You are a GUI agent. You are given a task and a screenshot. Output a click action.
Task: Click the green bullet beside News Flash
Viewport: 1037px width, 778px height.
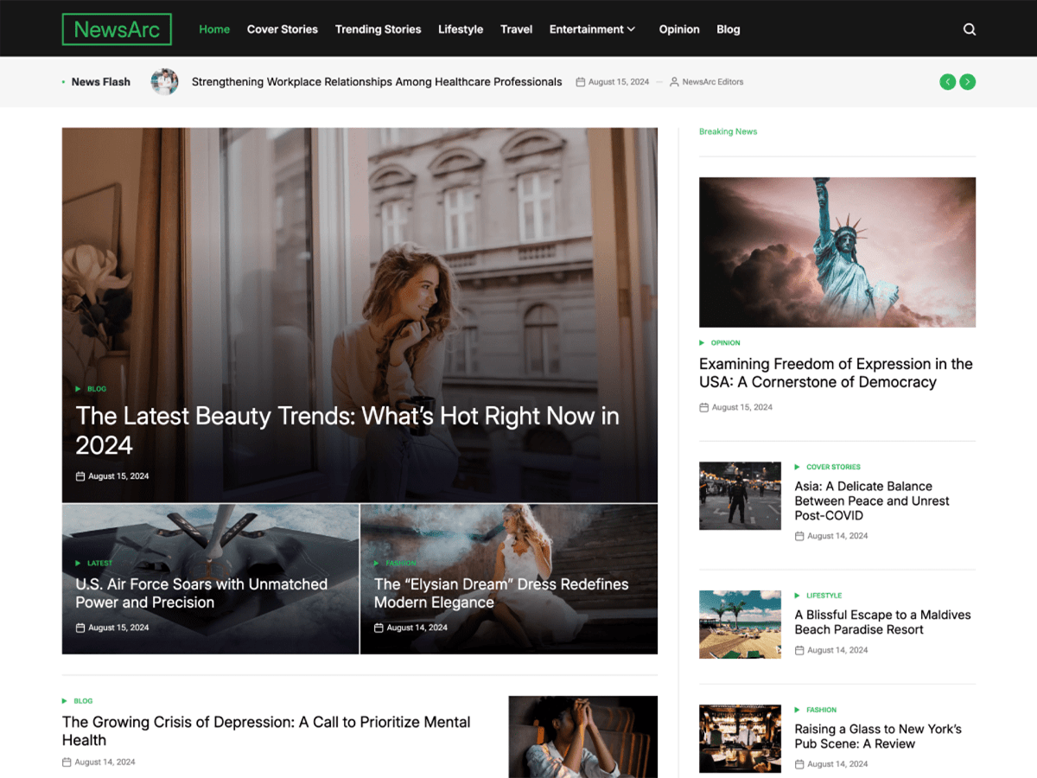(61, 81)
